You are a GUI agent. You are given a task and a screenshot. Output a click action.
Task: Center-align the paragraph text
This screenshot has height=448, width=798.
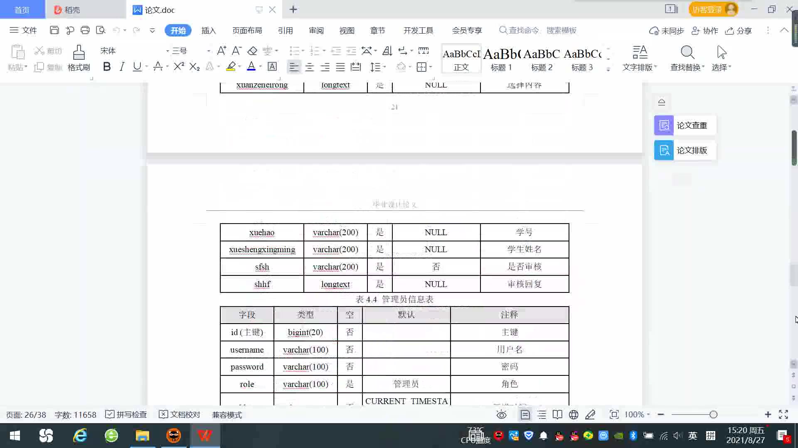click(309, 67)
